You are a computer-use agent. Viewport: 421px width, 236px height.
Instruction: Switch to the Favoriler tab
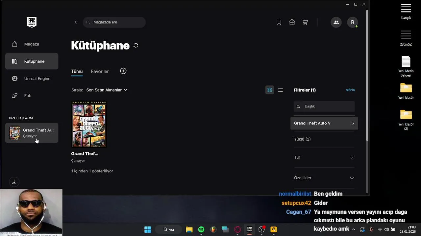tap(100, 71)
